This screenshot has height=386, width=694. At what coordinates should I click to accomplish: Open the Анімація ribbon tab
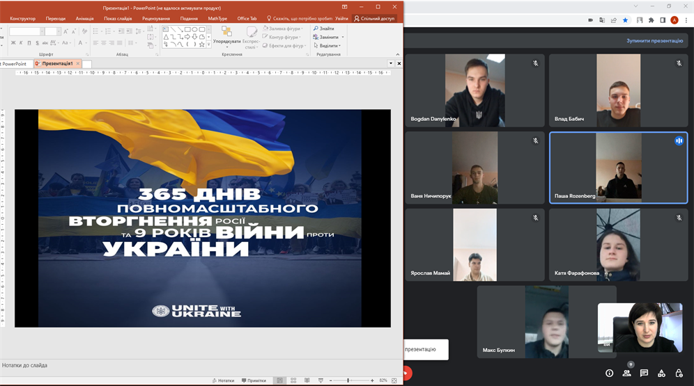point(84,19)
